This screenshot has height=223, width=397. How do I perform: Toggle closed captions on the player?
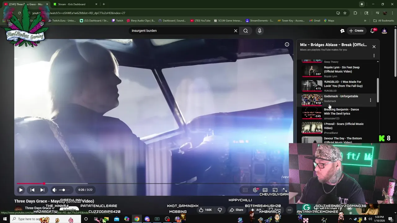point(245,190)
